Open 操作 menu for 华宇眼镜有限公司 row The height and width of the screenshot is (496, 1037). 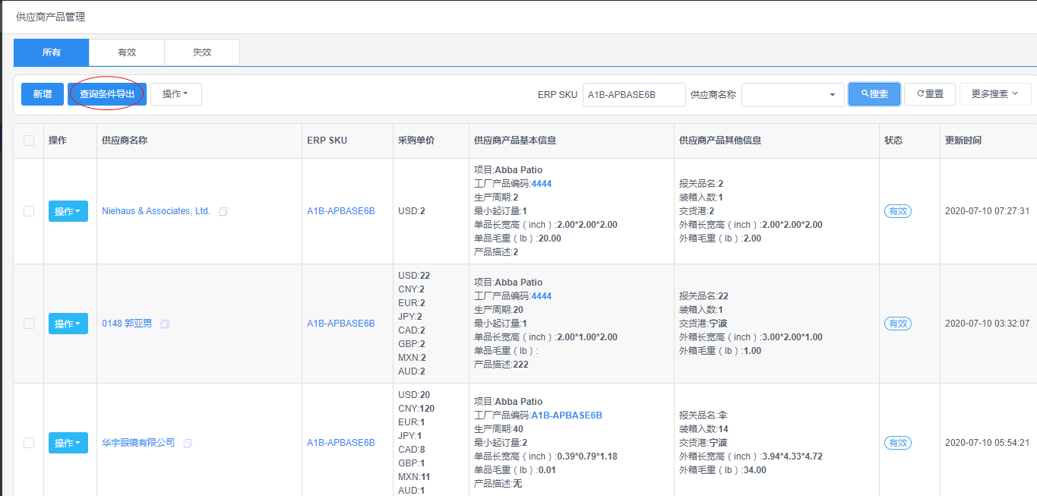(68, 443)
